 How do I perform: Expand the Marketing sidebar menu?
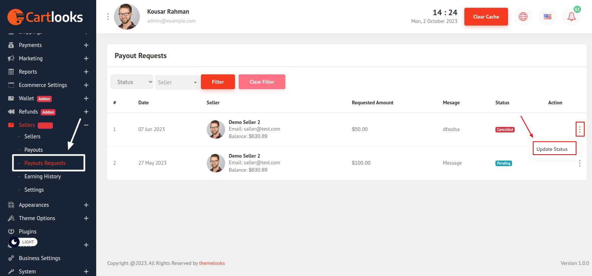(86, 58)
